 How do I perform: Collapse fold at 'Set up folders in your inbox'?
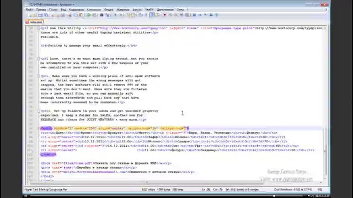tap(39, 111)
